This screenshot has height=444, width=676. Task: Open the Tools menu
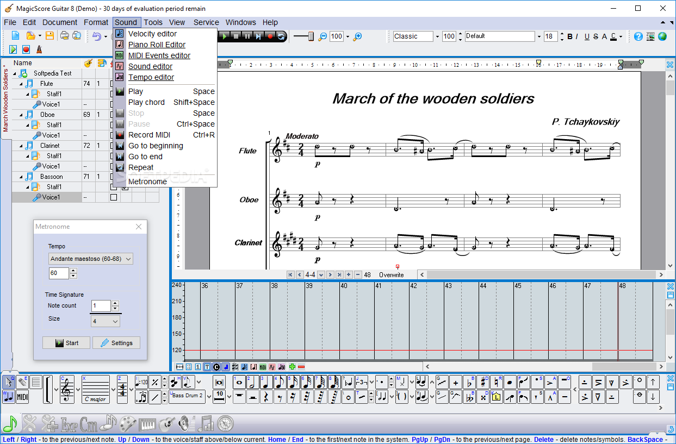point(153,22)
